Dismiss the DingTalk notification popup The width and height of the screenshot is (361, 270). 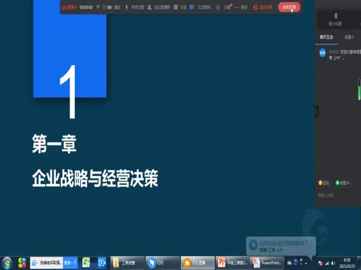tap(312, 242)
